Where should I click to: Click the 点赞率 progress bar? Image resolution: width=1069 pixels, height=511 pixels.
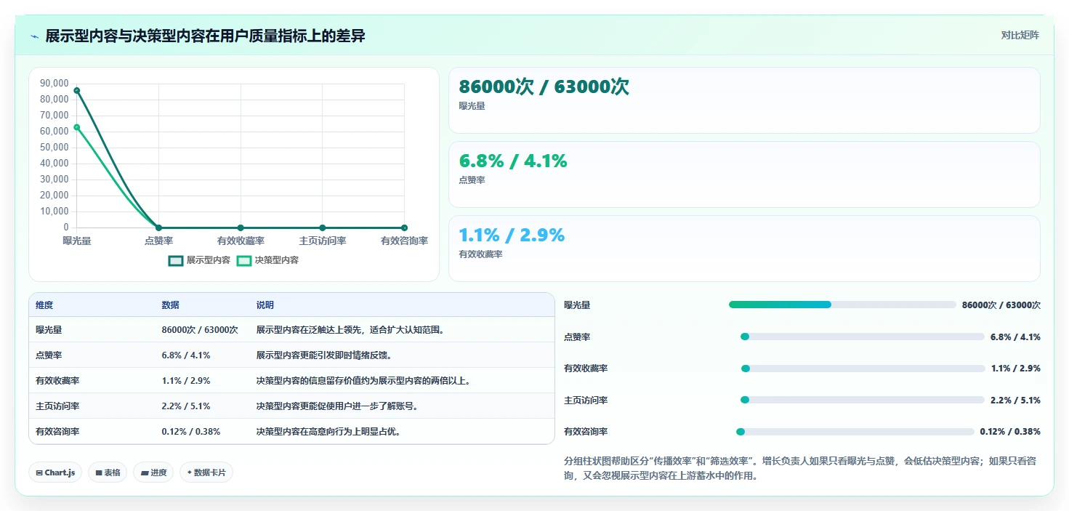tap(863, 337)
